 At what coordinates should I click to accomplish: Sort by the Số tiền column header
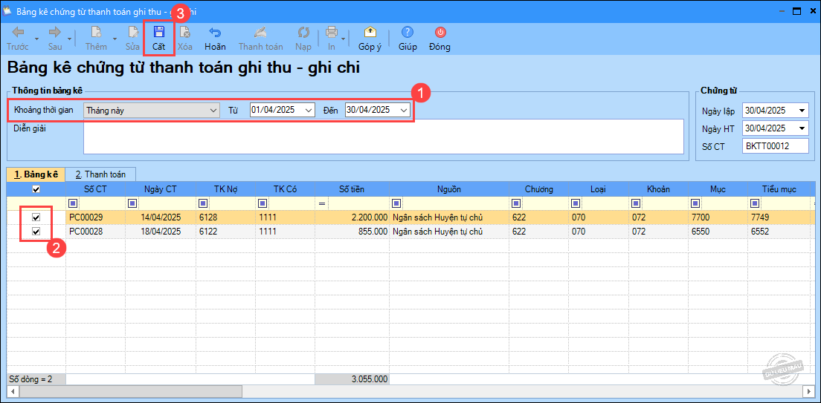point(351,189)
